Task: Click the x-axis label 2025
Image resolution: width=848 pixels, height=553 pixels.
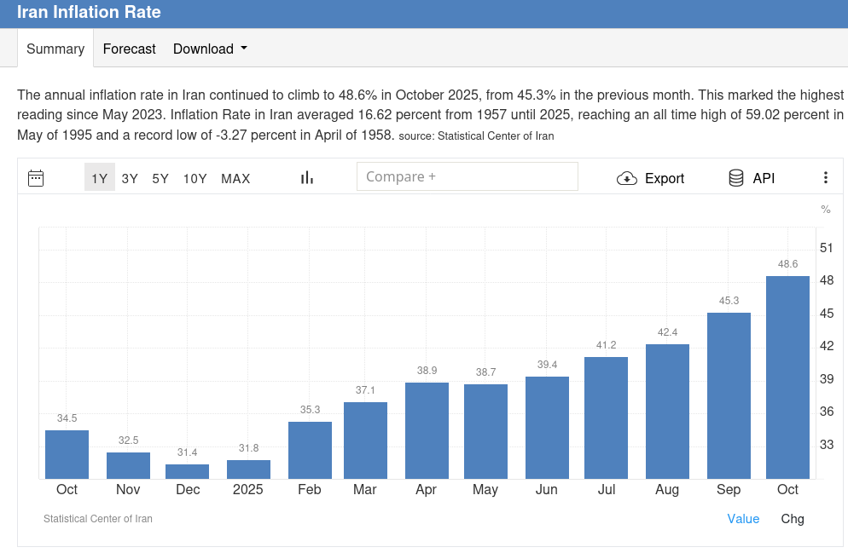Action: [247, 489]
